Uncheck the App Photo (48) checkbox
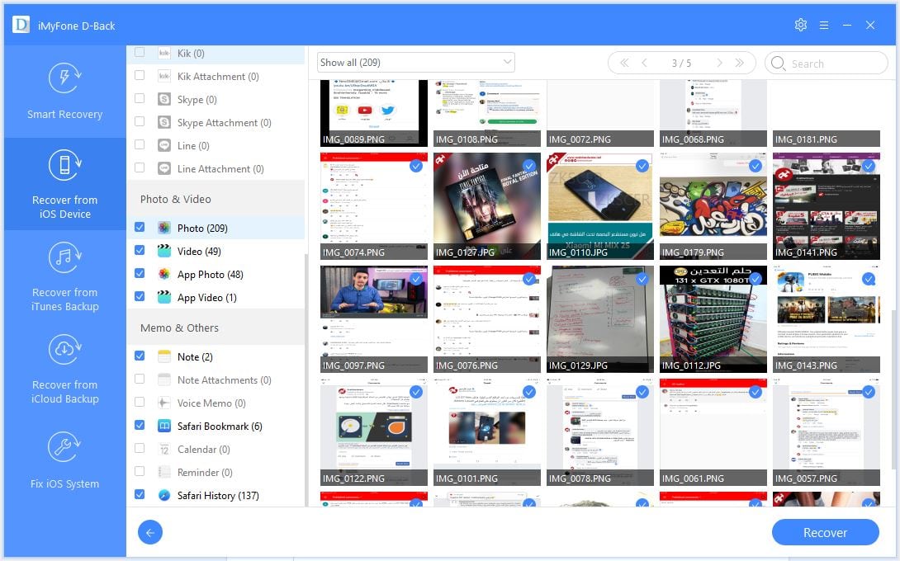The height and width of the screenshot is (561, 900). (140, 273)
